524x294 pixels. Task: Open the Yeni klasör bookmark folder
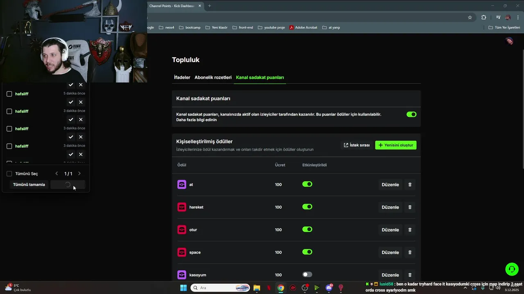point(217,27)
